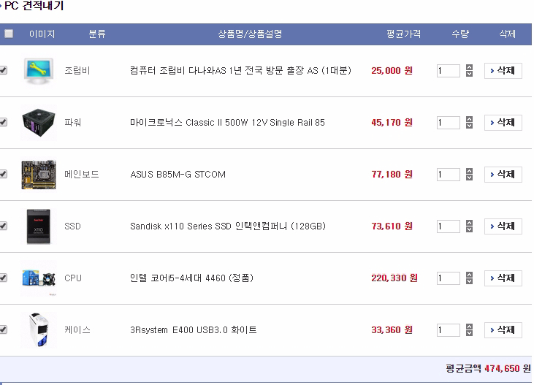534x385 pixels.
Task: Decrease quantity for the 메인보드 row
Action: pos(469,178)
